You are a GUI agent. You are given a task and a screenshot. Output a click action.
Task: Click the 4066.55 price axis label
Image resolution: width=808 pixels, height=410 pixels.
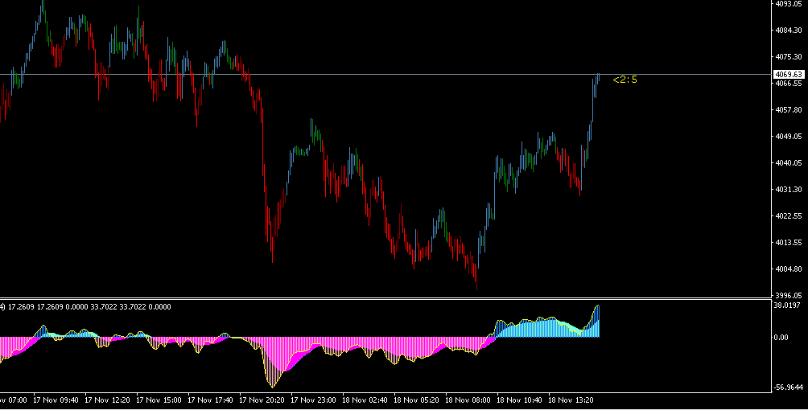point(789,84)
